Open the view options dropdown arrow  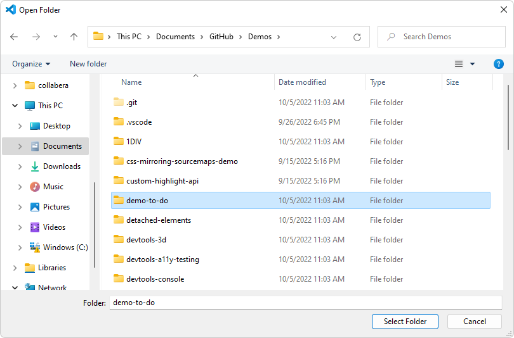coord(472,64)
